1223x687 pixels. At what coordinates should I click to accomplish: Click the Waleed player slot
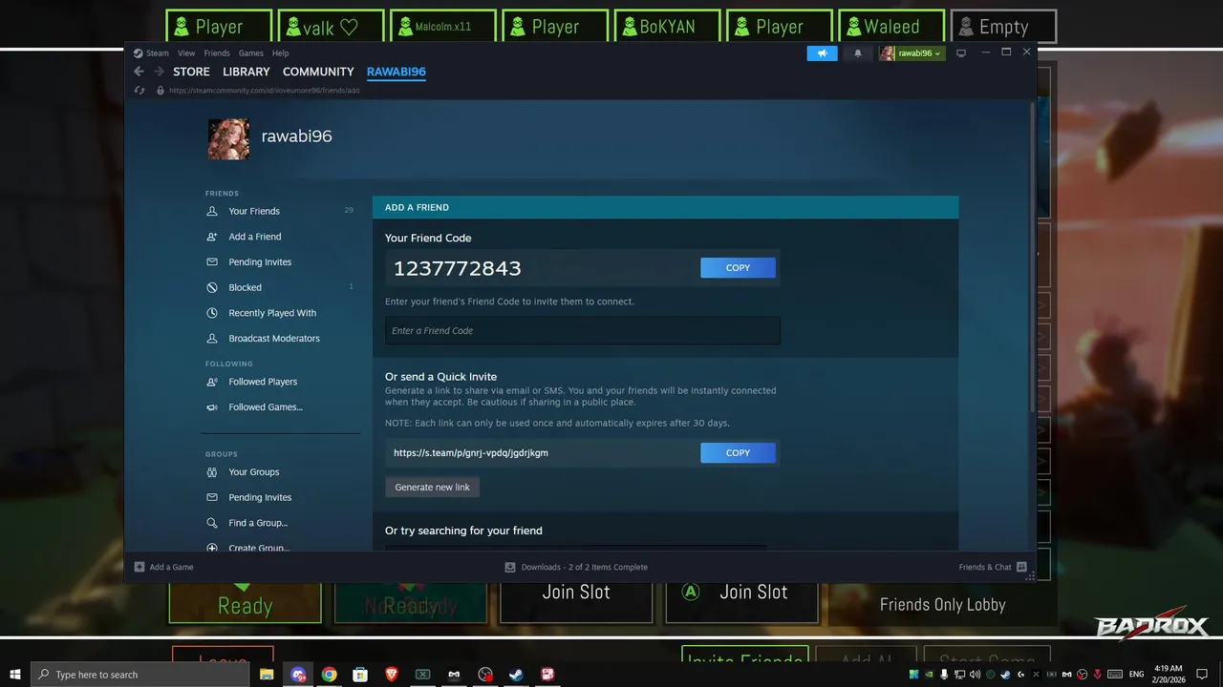click(x=891, y=27)
